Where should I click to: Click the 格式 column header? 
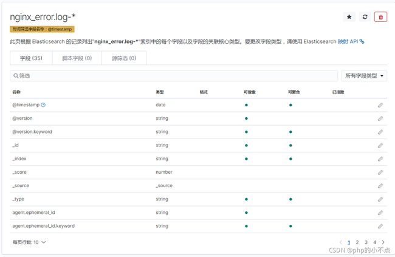click(204, 92)
